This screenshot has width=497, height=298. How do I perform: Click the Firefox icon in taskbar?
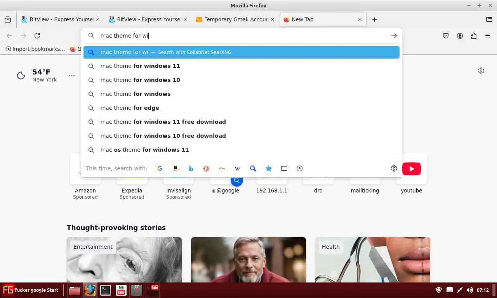[x=90, y=290]
